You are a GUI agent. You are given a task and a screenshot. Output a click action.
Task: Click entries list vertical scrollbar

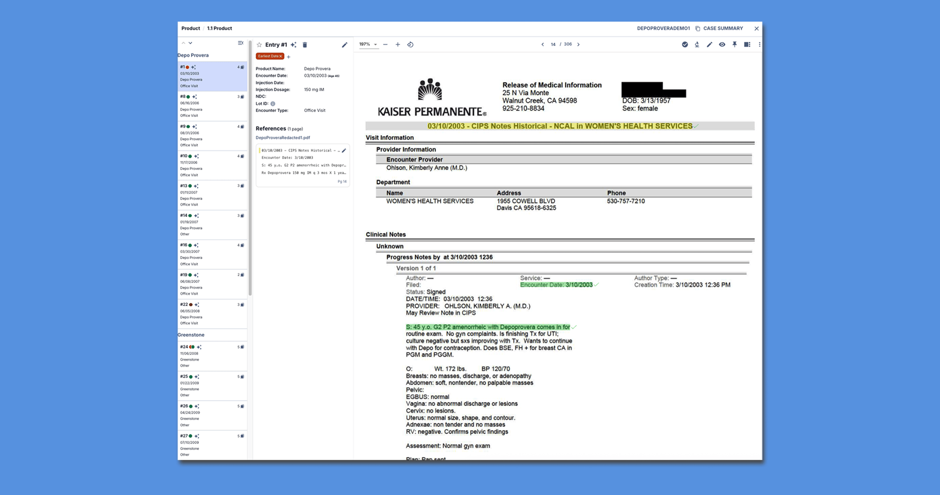(x=250, y=169)
